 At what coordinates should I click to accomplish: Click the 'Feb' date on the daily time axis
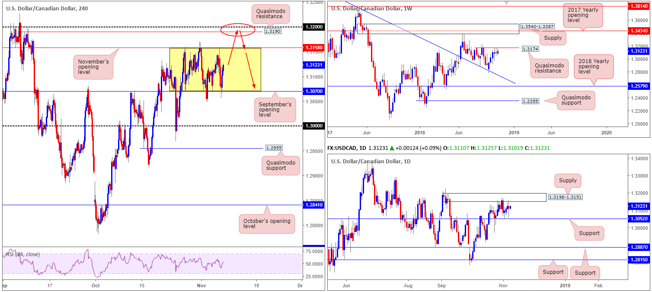(x=598, y=286)
